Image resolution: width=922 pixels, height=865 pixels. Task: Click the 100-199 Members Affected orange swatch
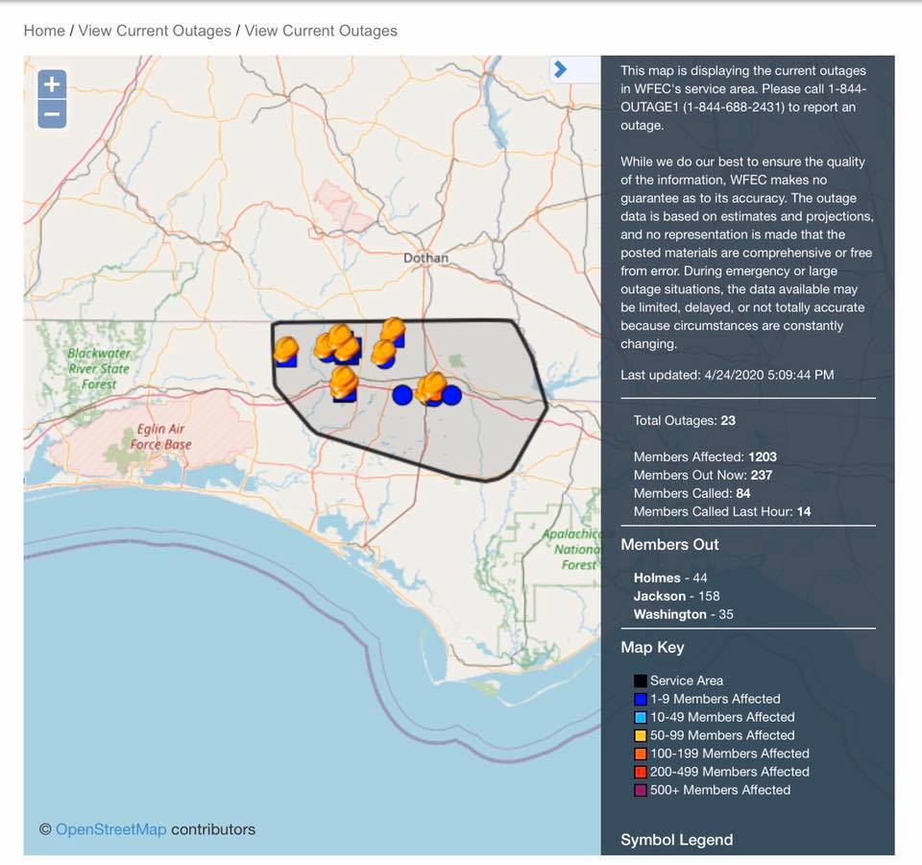[x=641, y=754]
